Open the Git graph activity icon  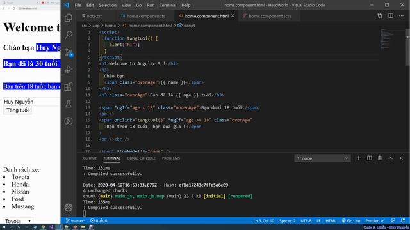click(x=69, y=121)
